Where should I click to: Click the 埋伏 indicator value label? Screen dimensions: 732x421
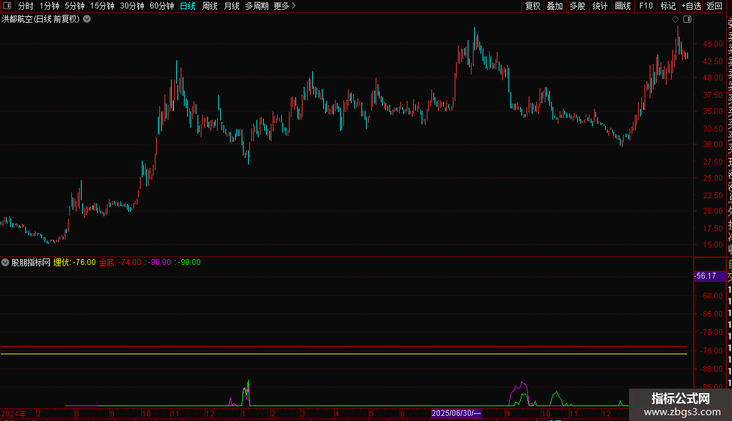pos(74,262)
